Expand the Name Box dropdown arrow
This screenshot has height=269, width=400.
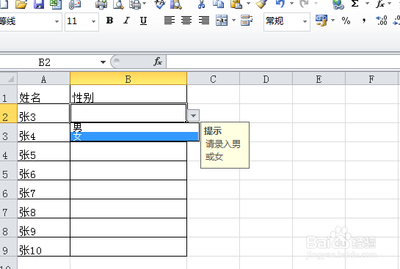(x=103, y=62)
